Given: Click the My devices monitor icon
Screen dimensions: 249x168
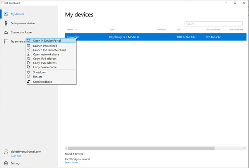Looking at the screenshot, I should (6, 14).
